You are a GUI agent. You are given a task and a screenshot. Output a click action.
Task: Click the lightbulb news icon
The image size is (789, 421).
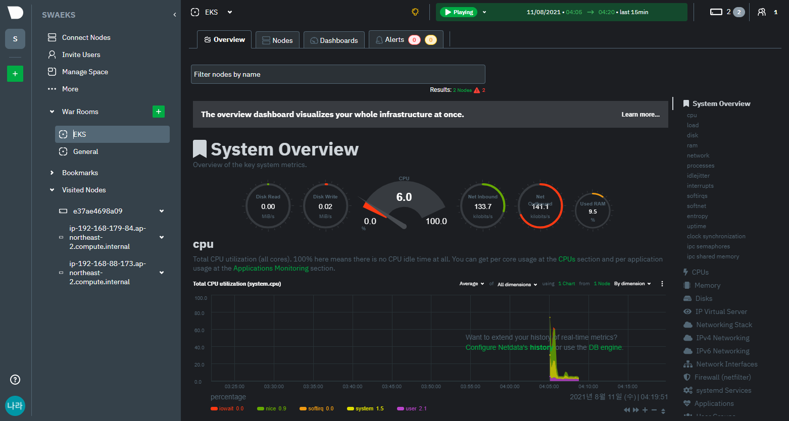click(x=415, y=12)
